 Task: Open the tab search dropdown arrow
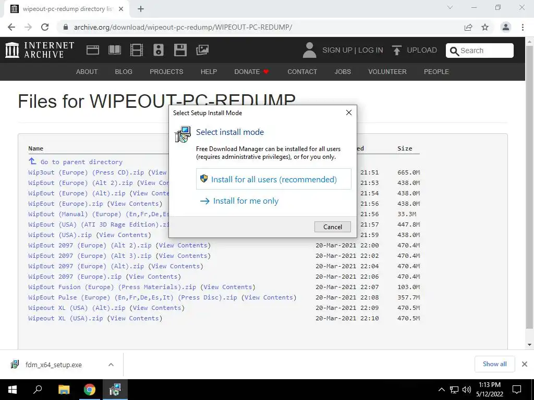tap(450, 7)
